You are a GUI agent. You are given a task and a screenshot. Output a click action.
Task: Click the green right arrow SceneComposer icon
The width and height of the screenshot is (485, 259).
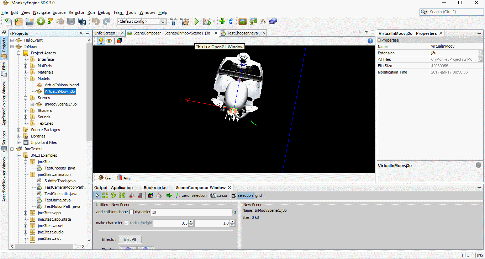coord(169,195)
